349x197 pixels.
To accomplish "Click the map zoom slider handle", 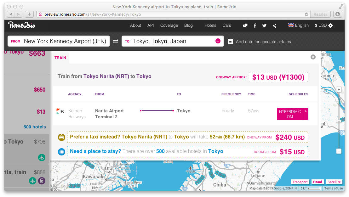I will (339, 121).
